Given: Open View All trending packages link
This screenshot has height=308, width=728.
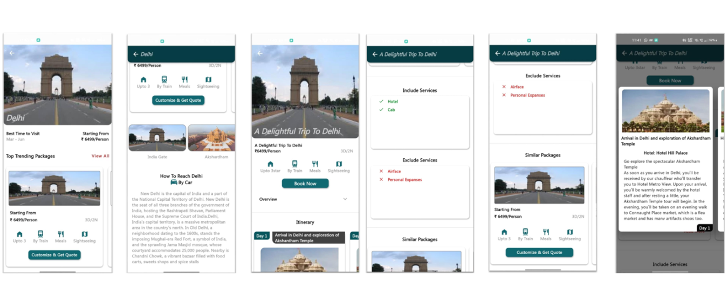Looking at the screenshot, I should pyautogui.click(x=100, y=156).
